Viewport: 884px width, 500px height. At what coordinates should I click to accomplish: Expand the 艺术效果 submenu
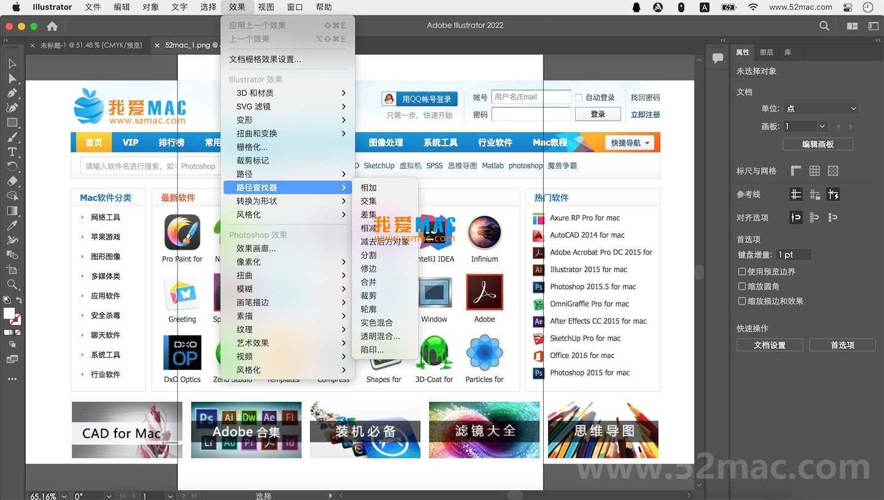pos(289,343)
